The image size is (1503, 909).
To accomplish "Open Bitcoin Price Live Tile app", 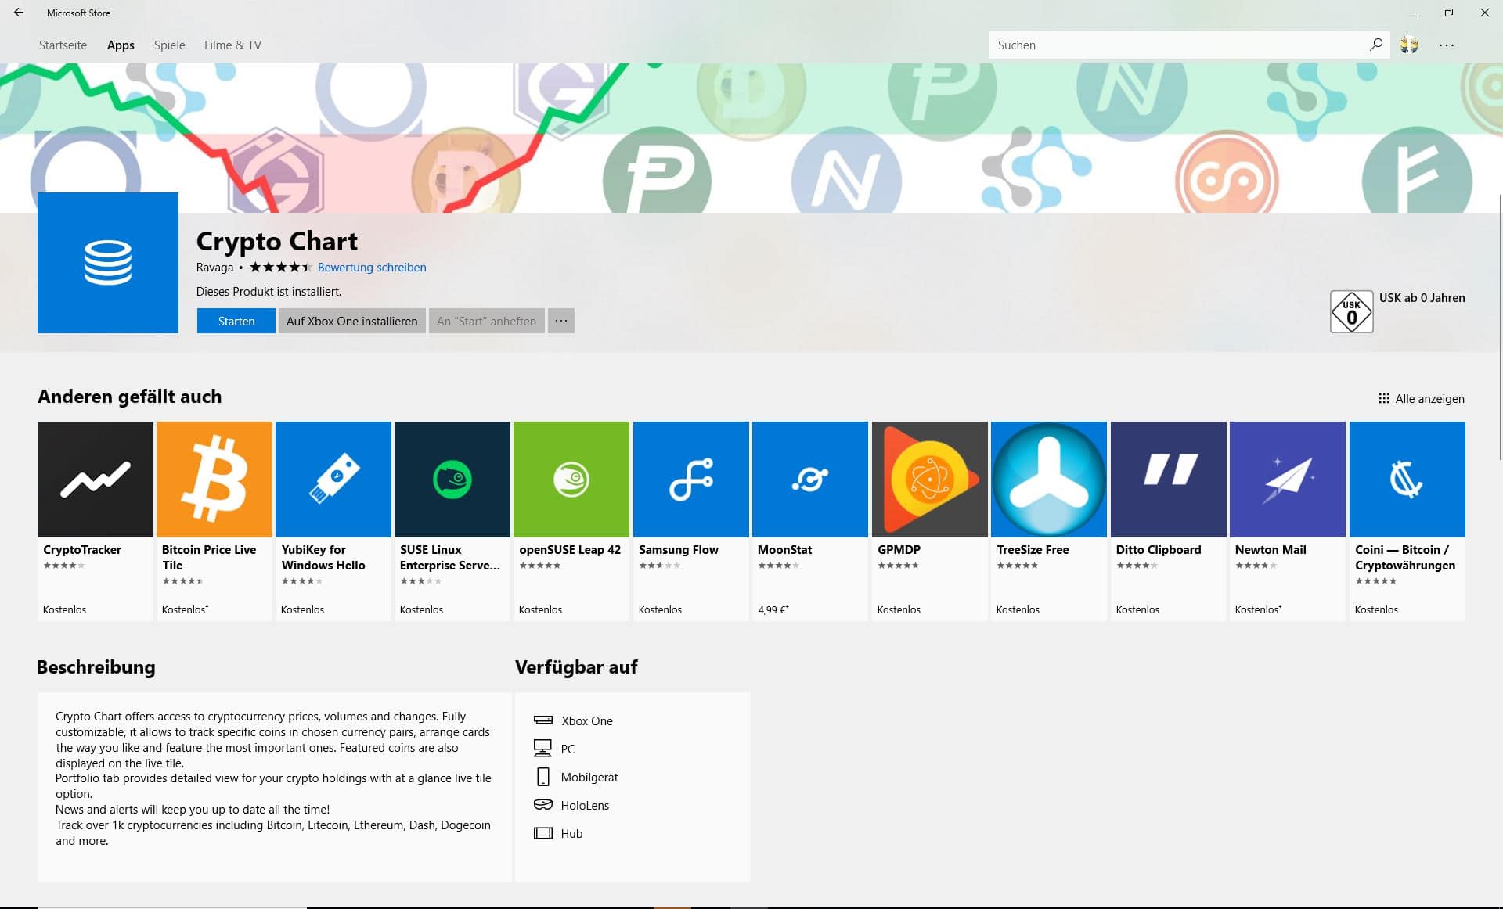I will [214, 480].
